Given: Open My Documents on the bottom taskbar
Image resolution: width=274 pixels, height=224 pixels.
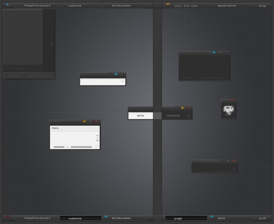Looking at the screenshot, I should tap(124, 218).
